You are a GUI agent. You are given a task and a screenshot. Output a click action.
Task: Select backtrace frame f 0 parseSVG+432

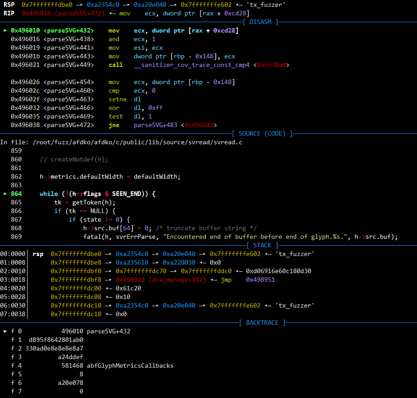(x=71, y=331)
